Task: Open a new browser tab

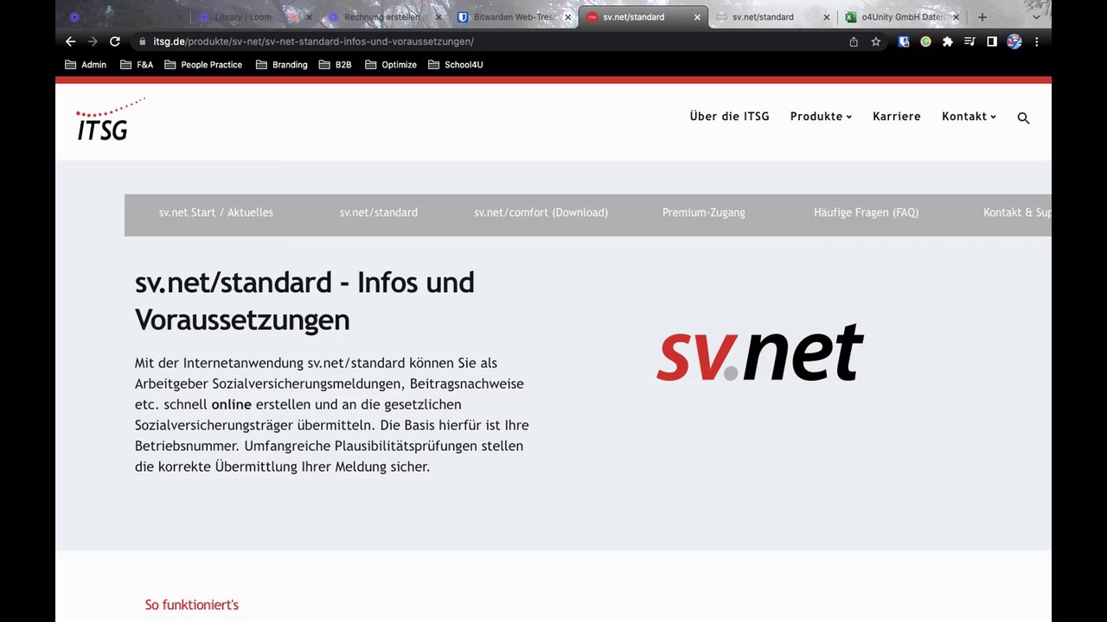Action: click(982, 17)
